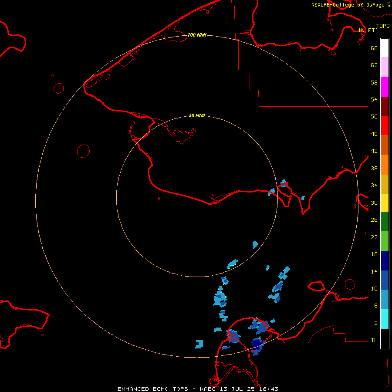Viewport: 392px width, 392px height.
Task: Click the "2" legend value
Action: click(376, 323)
